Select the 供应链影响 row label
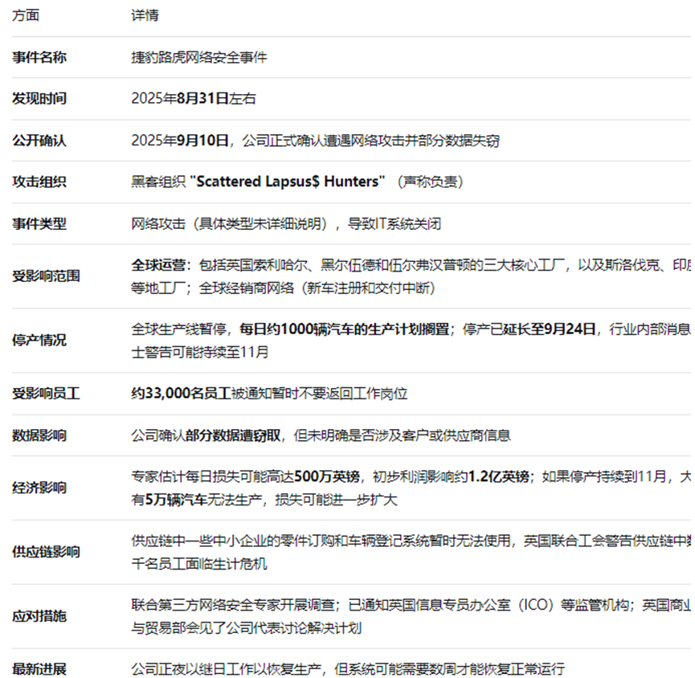 click(x=46, y=552)
